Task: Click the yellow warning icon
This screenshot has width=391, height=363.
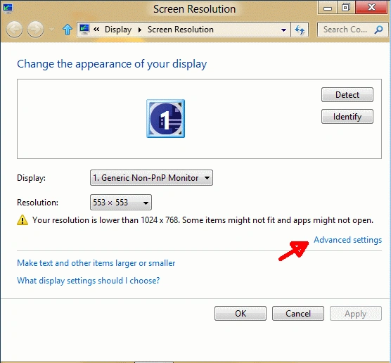Action: 23,219
